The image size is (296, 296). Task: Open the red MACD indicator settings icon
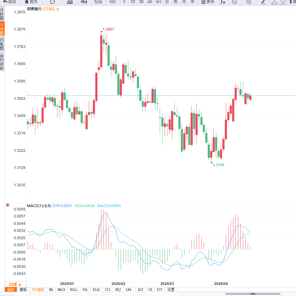pos(8,205)
